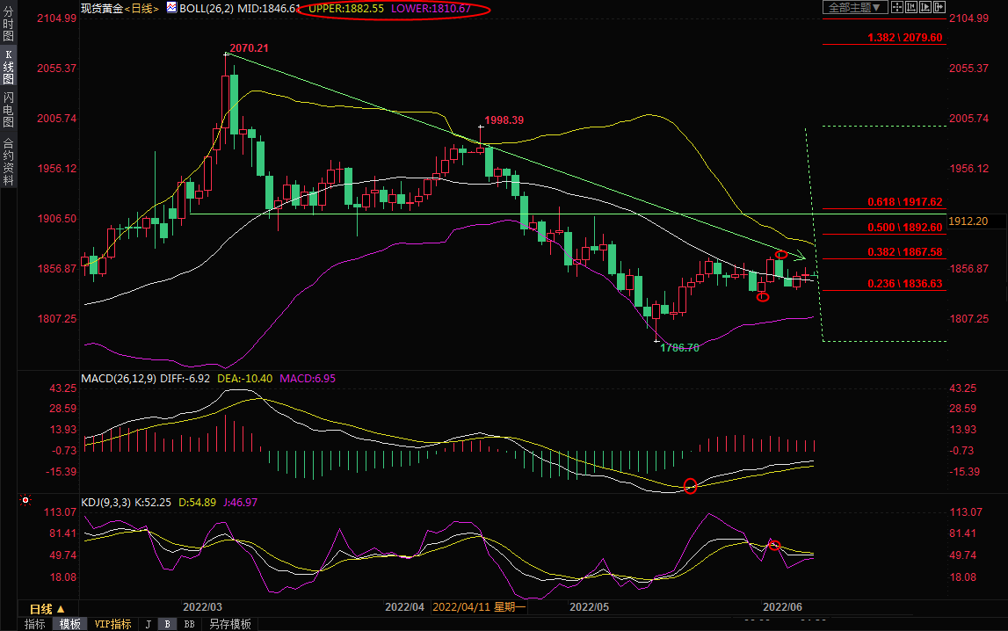Open the <日线> period selector in chart title

[x=143, y=8]
